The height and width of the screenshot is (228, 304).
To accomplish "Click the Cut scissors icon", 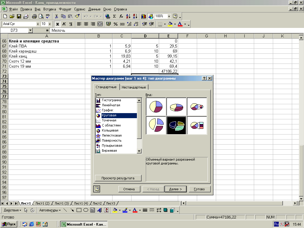I will point(56,16).
